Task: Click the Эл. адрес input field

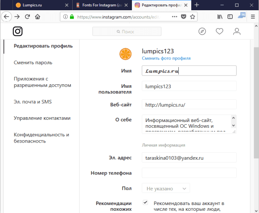Action: 189,158
